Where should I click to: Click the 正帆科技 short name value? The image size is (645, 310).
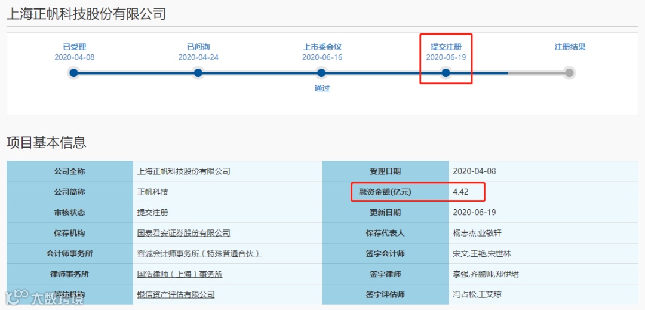153,192
